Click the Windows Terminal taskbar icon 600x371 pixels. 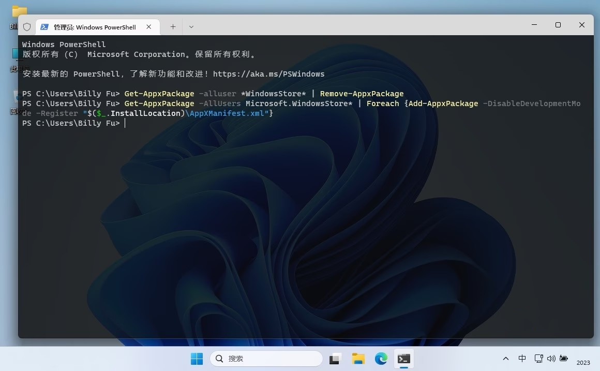pos(404,358)
